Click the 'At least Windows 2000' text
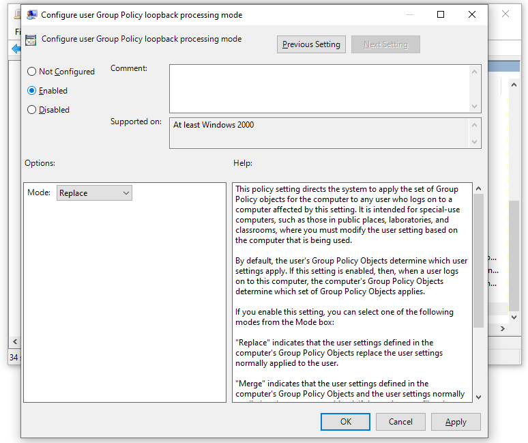 click(x=214, y=125)
